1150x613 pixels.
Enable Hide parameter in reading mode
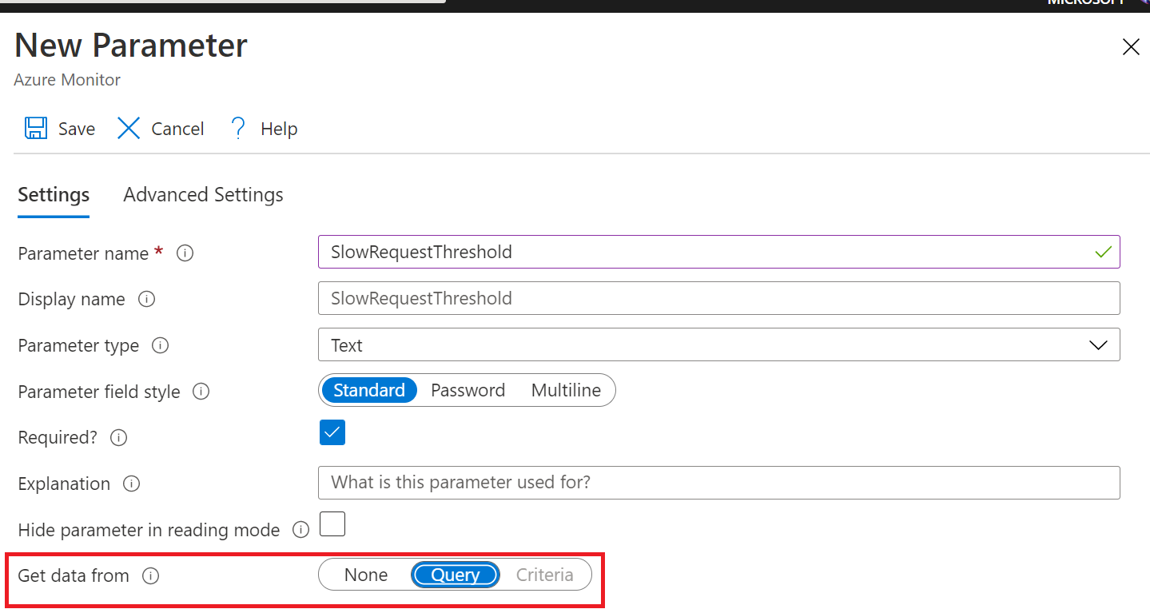pos(332,523)
